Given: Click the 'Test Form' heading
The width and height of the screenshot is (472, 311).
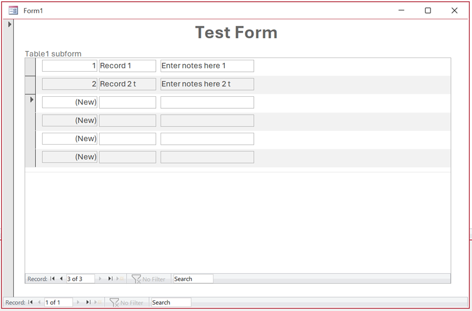Looking at the screenshot, I should pos(236,32).
